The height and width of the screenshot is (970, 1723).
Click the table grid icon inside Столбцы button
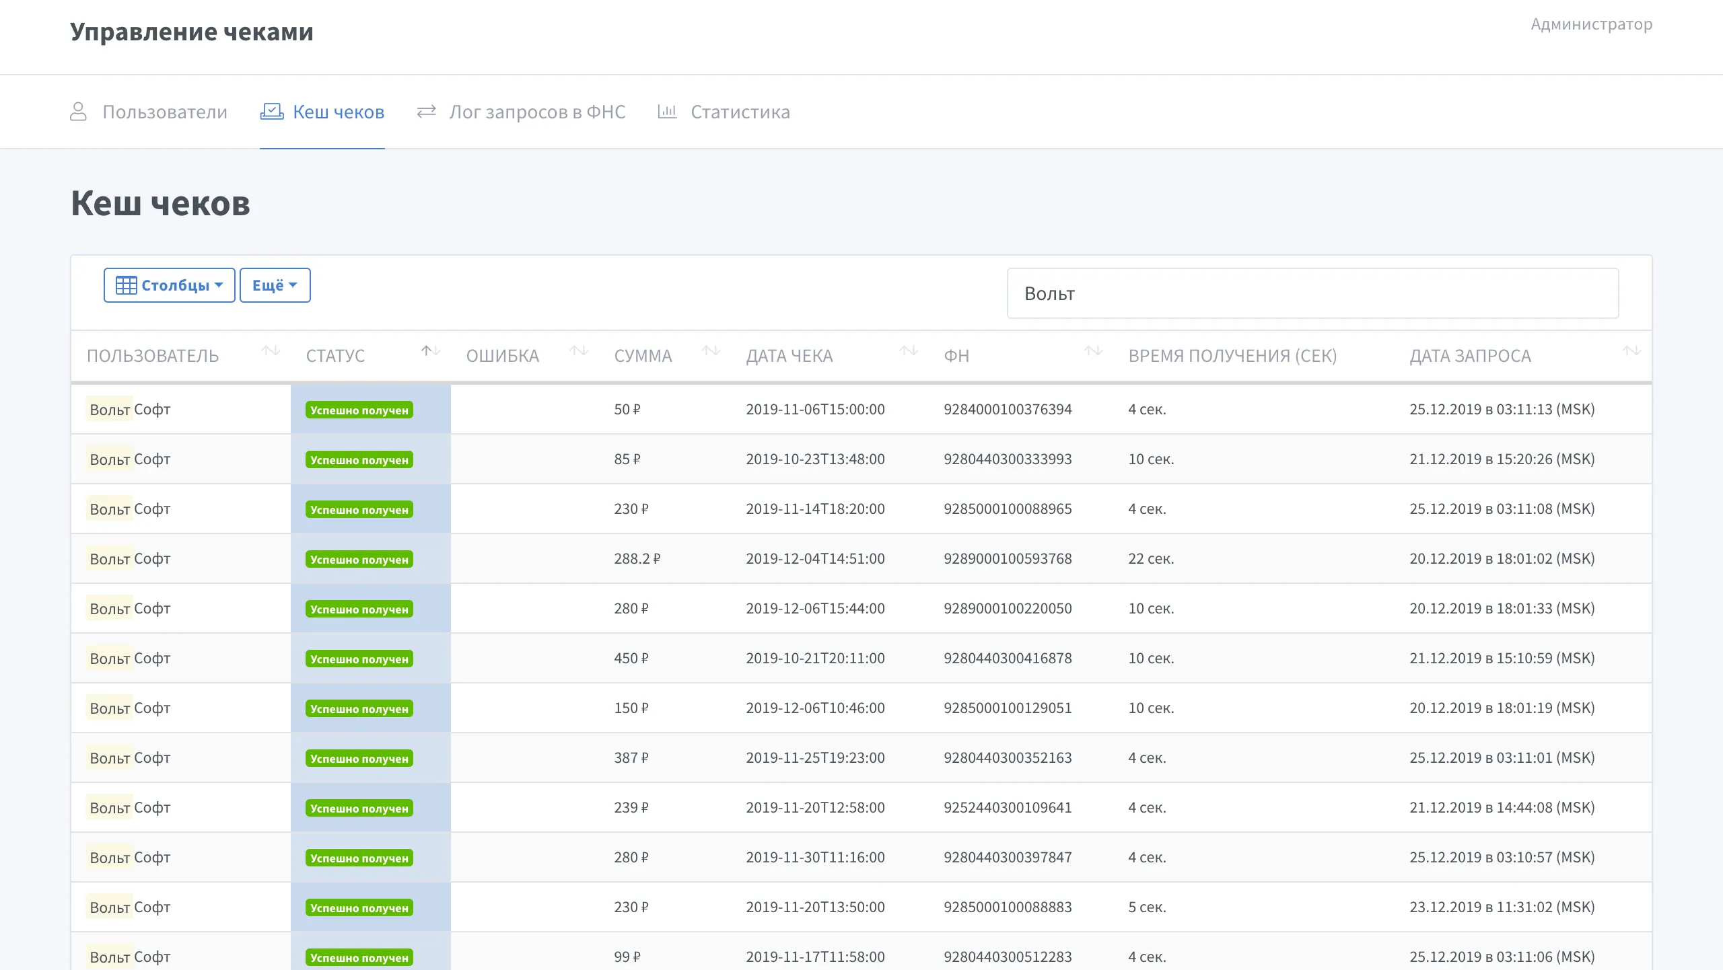coord(128,285)
